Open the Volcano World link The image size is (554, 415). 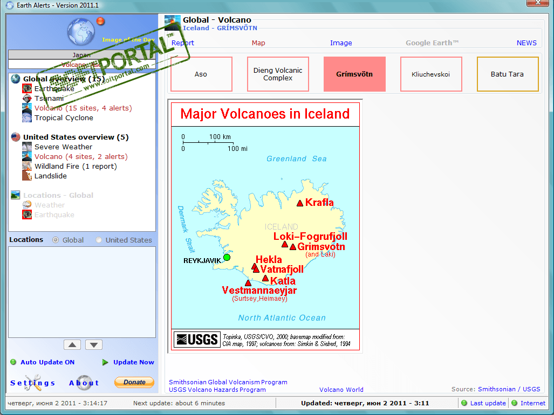pos(341,390)
